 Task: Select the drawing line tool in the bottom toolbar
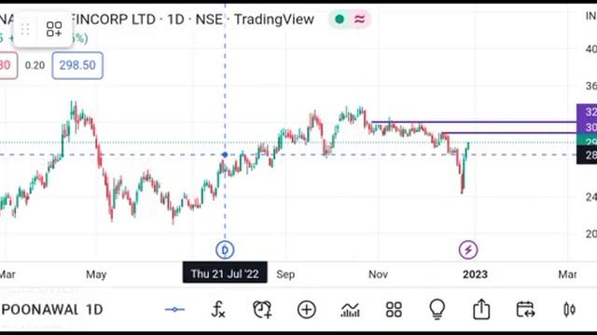[x=174, y=310]
